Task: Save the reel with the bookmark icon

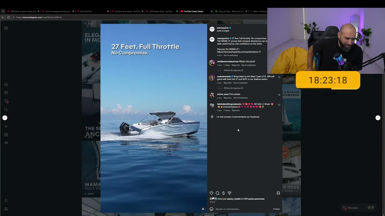Action: point(278,193)
